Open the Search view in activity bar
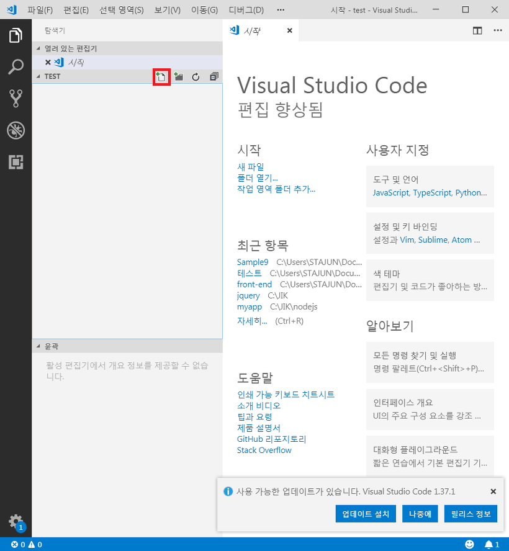Screen dimensions: 509x551 tap(16, 67)
